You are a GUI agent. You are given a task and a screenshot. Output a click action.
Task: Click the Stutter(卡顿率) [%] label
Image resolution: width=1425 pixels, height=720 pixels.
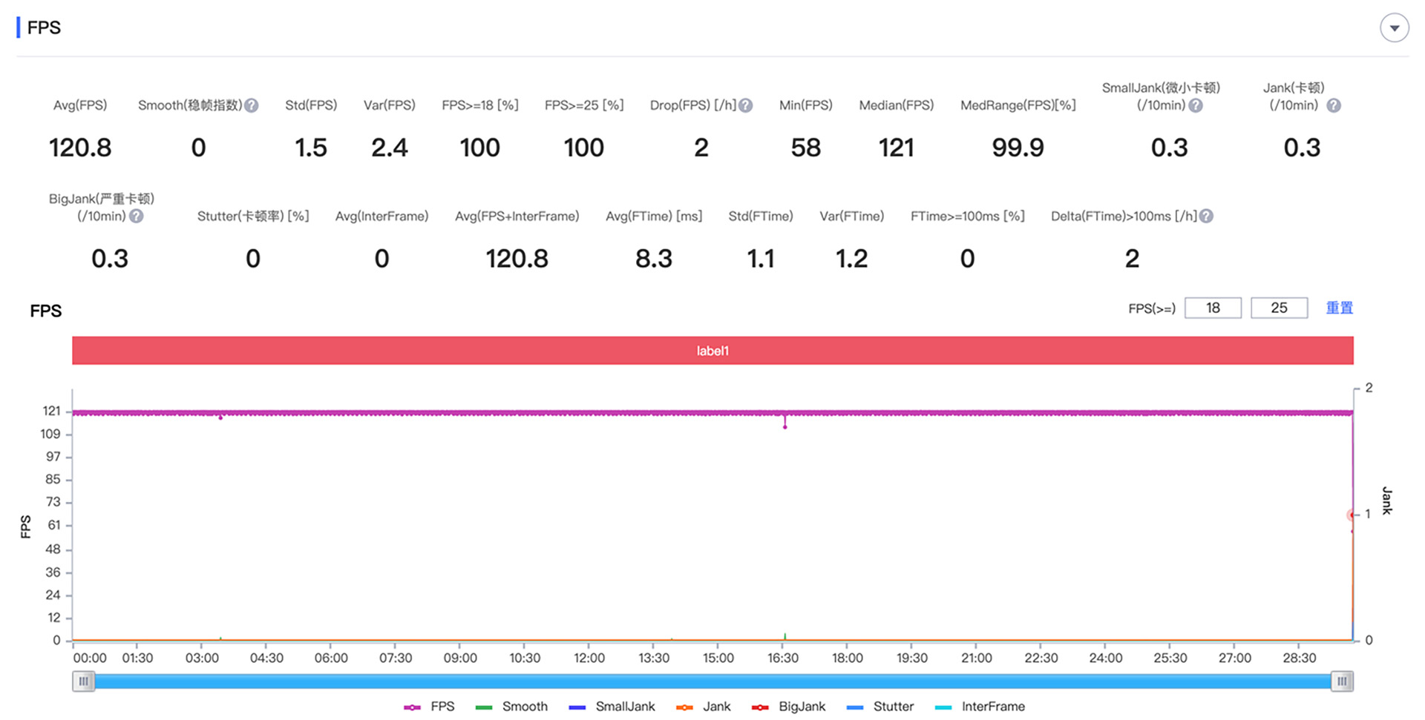[253, 217]
